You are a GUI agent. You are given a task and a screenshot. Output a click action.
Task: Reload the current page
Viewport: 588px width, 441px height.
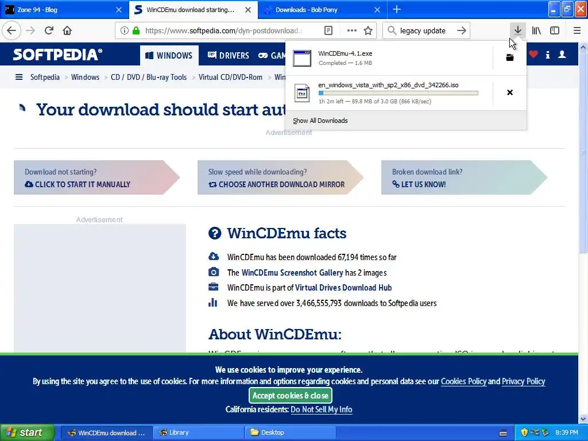tap(49, 30)
